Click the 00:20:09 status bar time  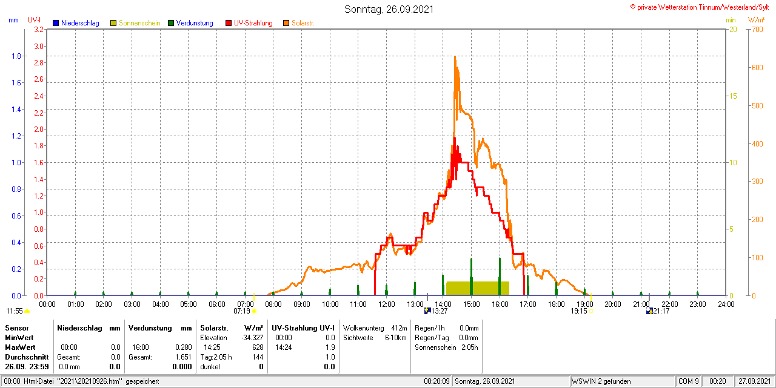[x=436, y=381]
